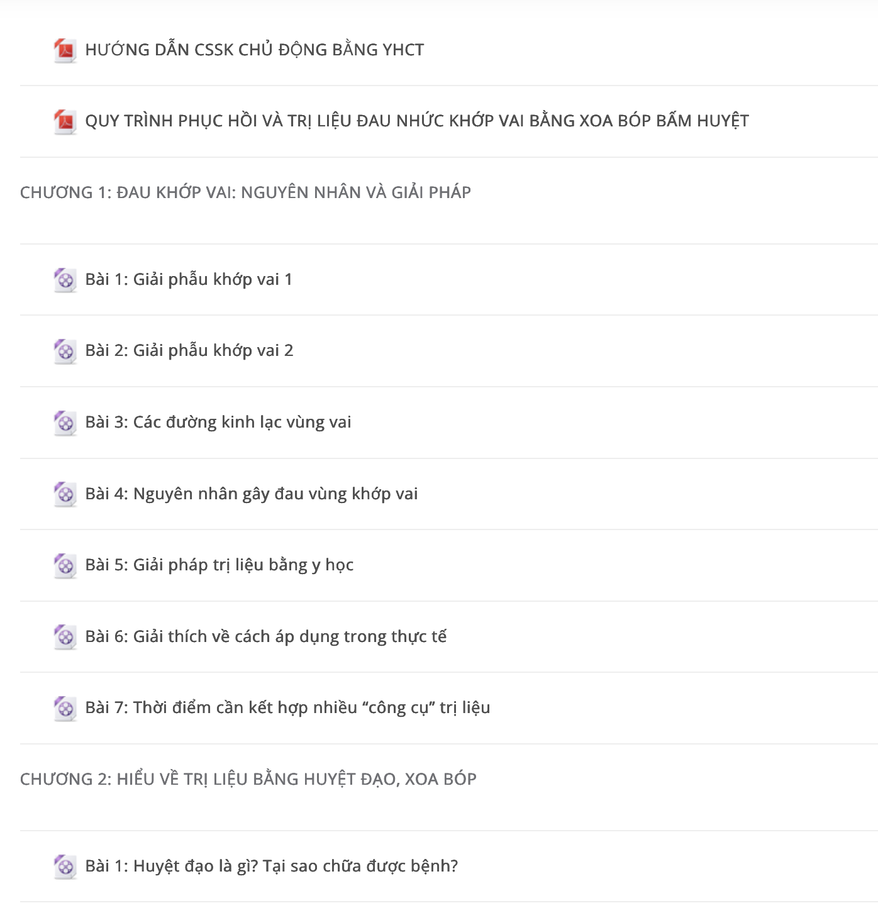
Task: Click video icon beside Bài 5 Giải pháp
Action: pos(65,565)
